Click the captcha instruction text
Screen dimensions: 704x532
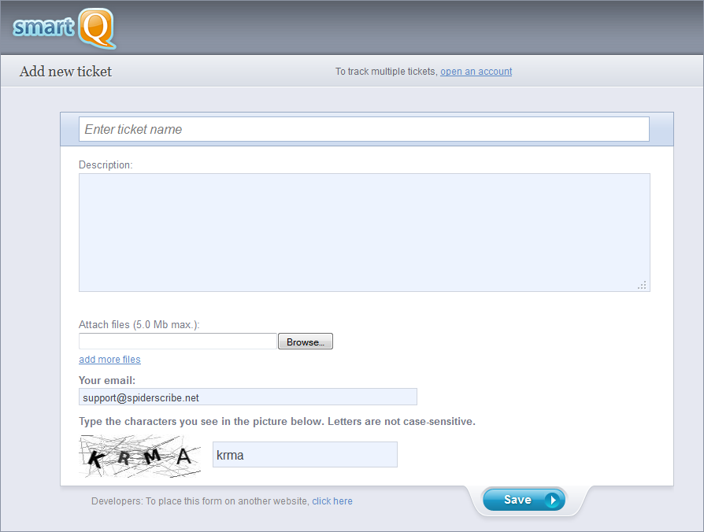tap(276, 422)
